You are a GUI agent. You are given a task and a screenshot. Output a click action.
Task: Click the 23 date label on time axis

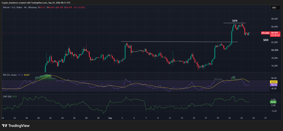(242, 118)
